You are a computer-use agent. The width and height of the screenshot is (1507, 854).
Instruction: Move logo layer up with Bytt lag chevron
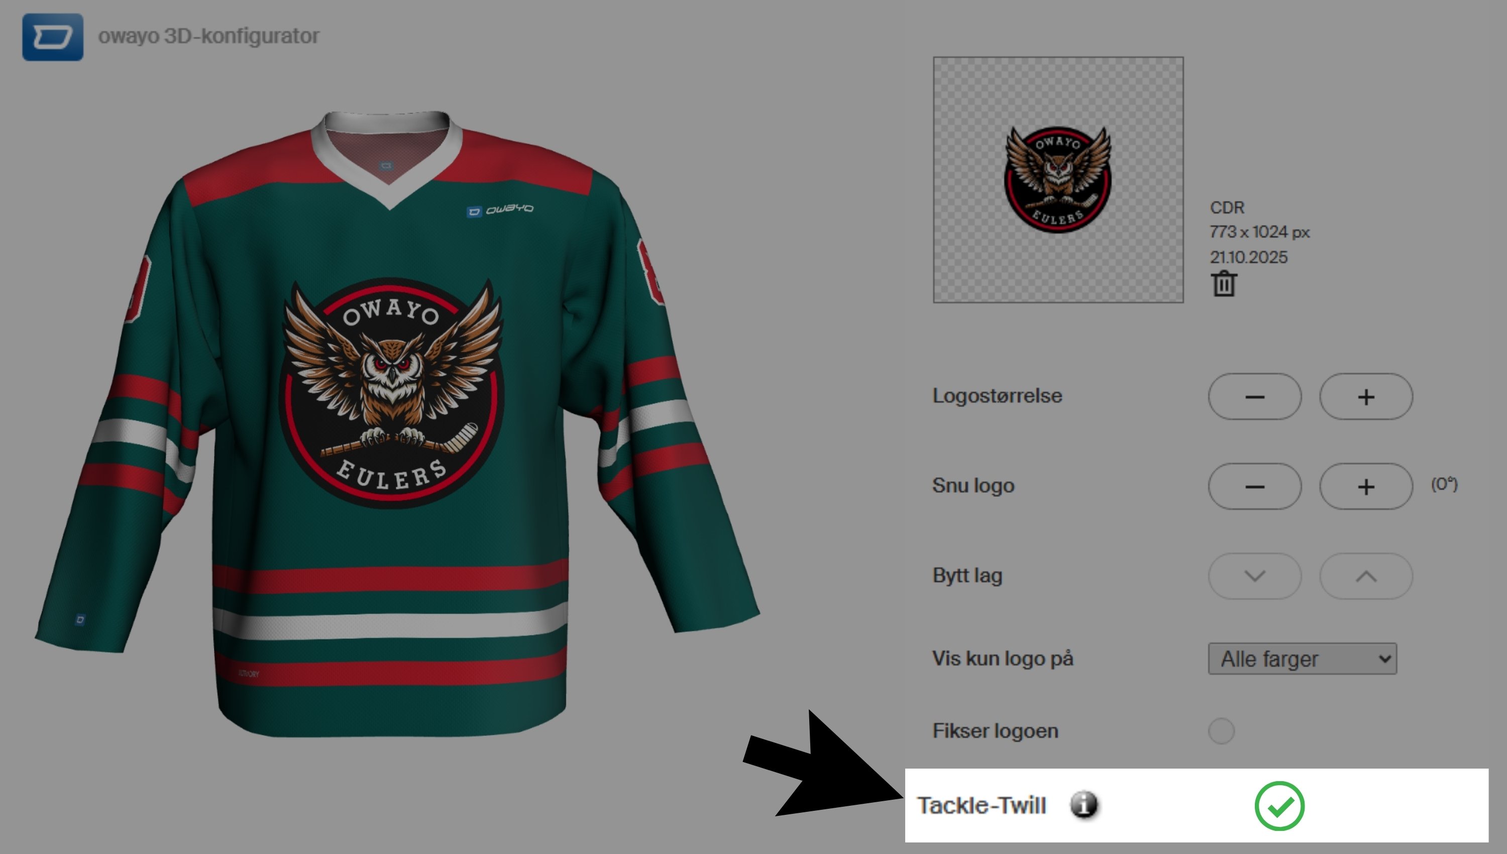coord(1366,576)
